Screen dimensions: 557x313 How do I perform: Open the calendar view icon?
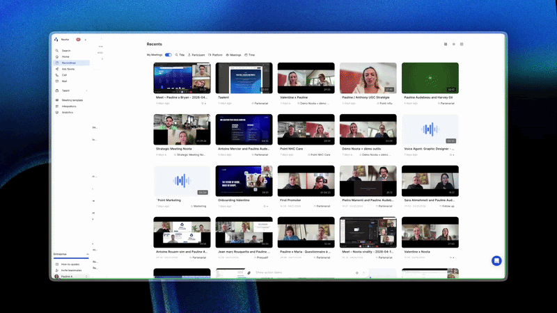point(462,44)
